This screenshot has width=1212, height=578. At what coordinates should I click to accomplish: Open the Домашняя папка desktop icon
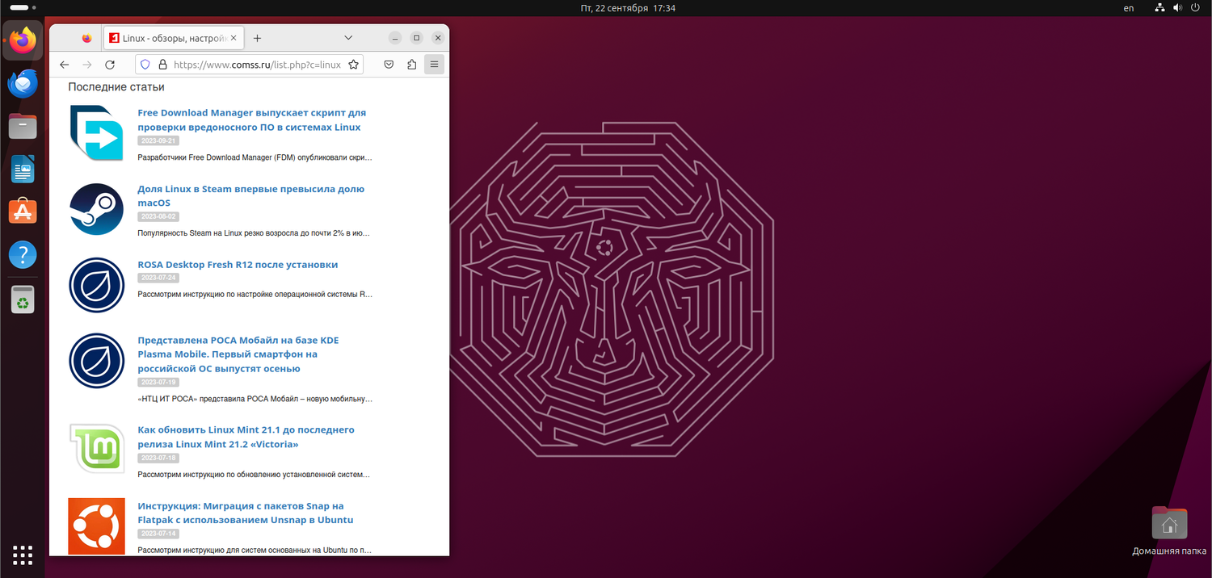pyautogui.click(x=1169, y=531)
